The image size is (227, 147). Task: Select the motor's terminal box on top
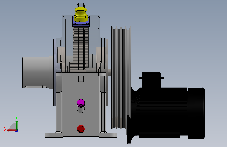tap(151, 80)
